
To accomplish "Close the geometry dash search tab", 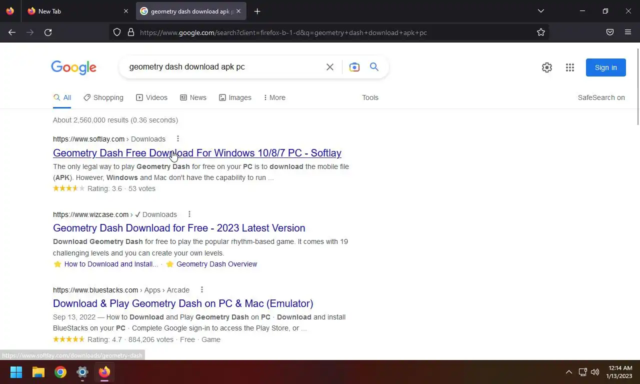I will 238,11.
